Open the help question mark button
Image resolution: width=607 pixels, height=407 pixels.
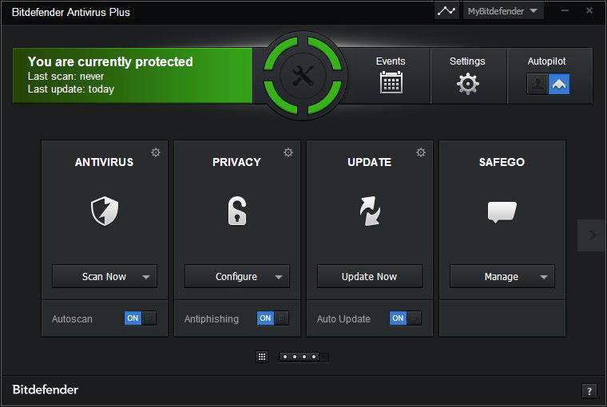pyautogui.click(x=589, y=391)
